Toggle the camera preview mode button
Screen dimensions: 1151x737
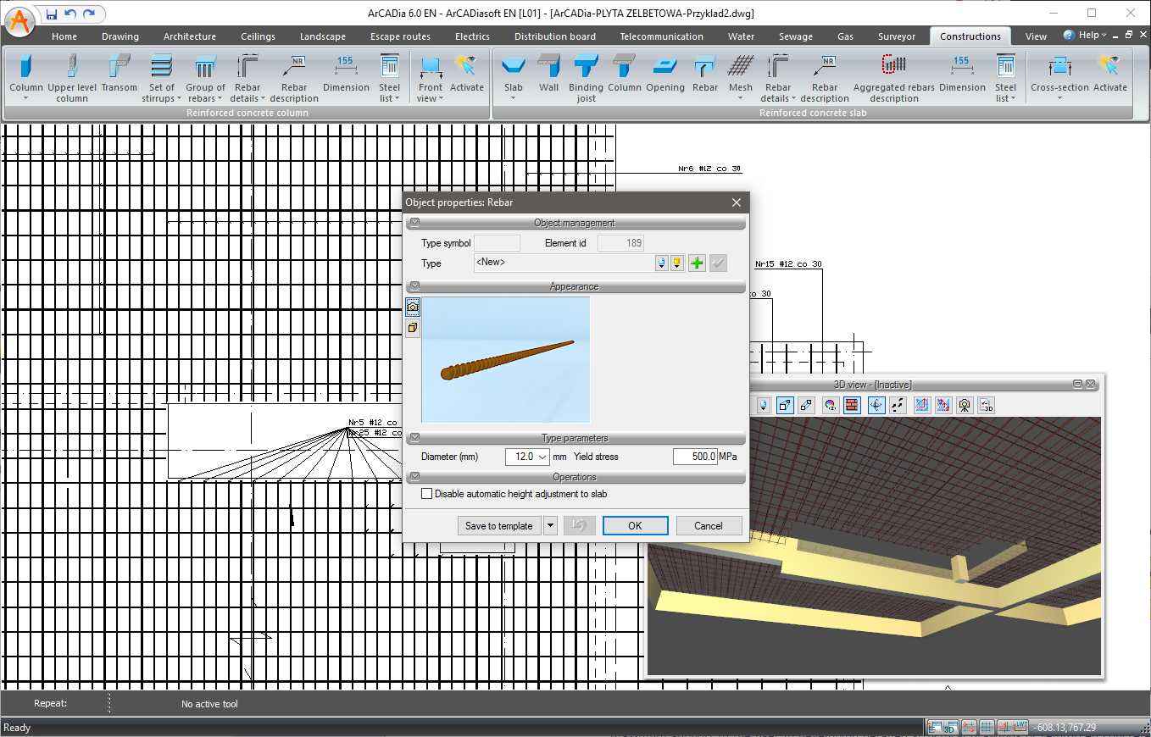(x=413, y=307)
